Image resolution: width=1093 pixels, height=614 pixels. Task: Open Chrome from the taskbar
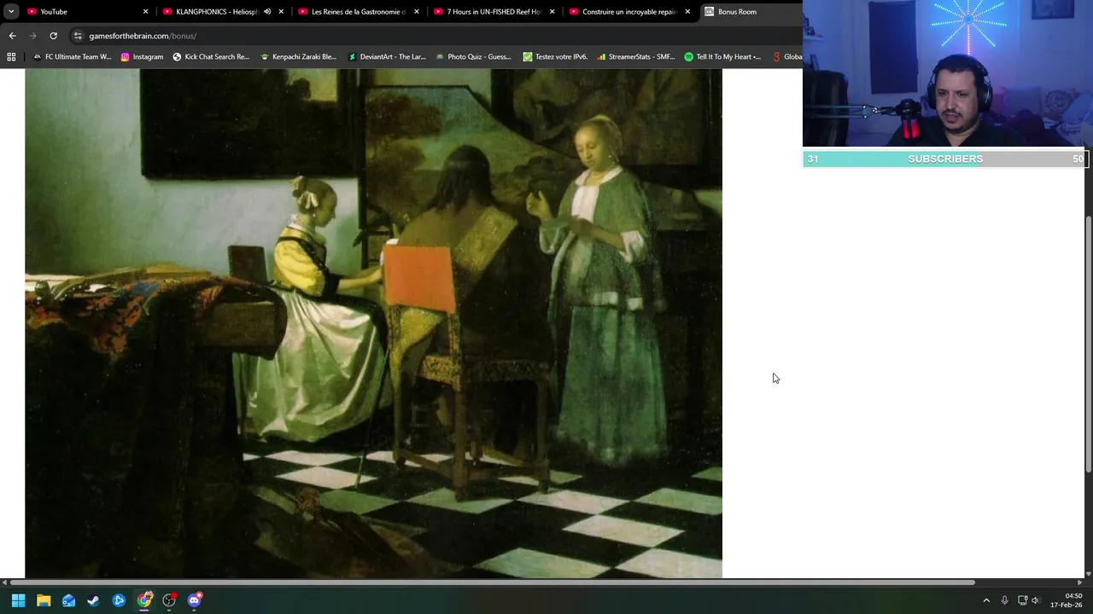(144, 600)
